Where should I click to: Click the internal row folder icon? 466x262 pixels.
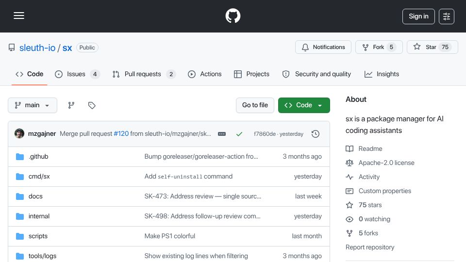pos(20,216)
